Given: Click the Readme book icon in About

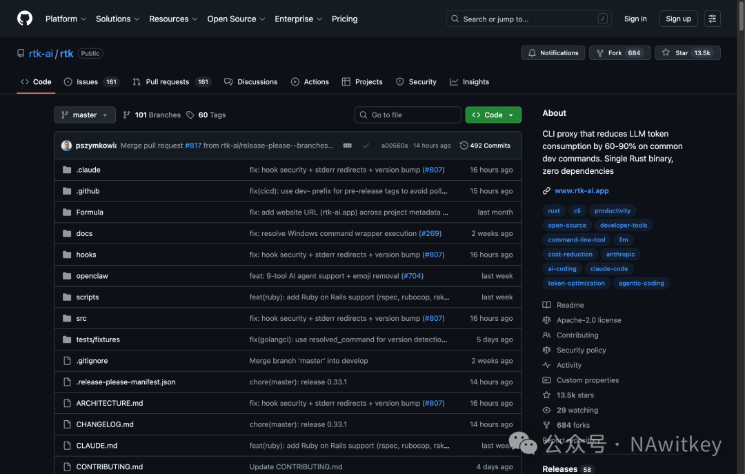Looking at the screenshot, I should tap(546, 305).
